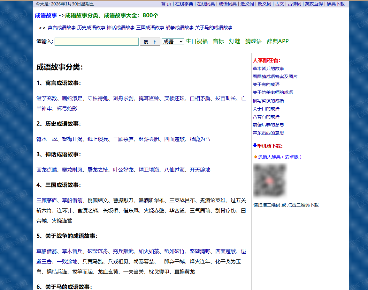Open the 生日祝福 green link

point(197,41)
